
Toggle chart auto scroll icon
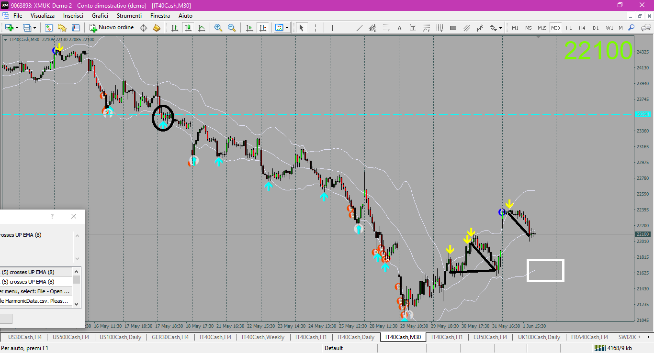coord(249,28)
